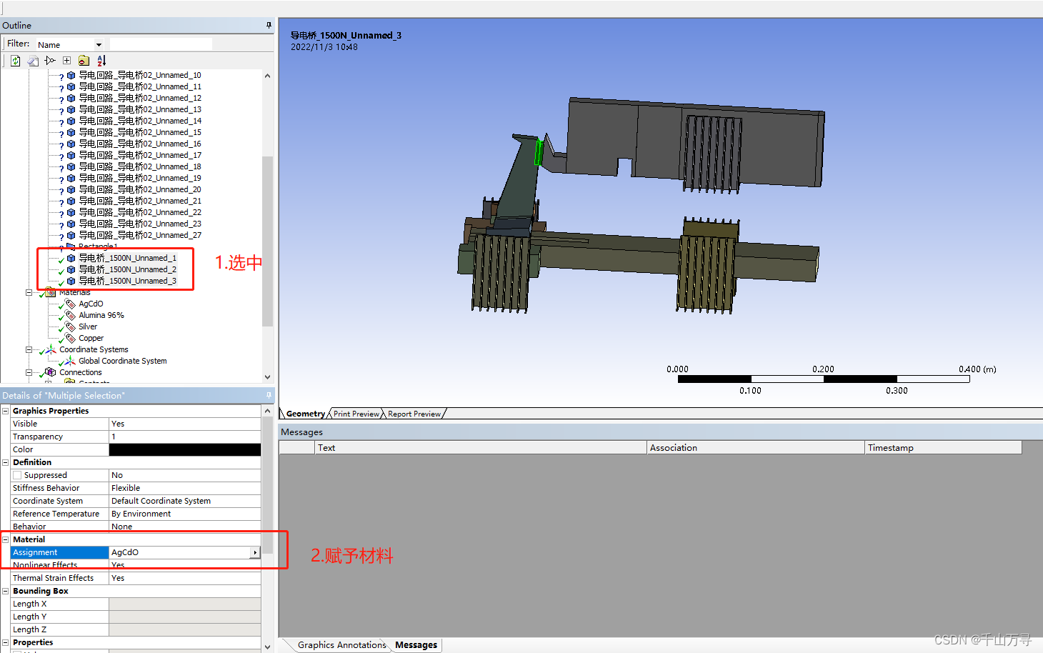Select the AgCdO material
The height and width of the screenshot is (653, 1043).
point(91,304)
